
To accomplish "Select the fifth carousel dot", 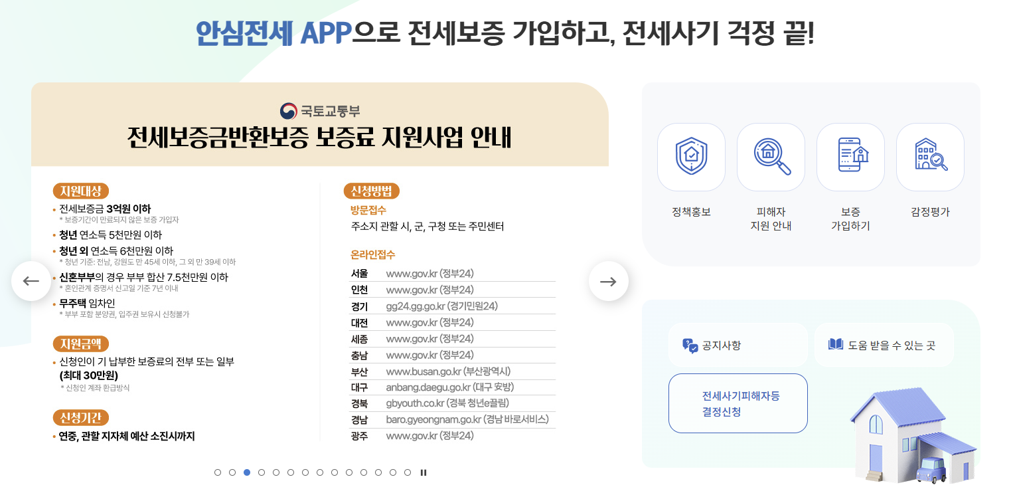I will pyautogui.click(x=276, y=472).
